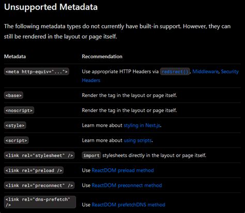Click the 'import' inline code badge
The width and height of the screenshot is (245, 213).
coord(91,155)
